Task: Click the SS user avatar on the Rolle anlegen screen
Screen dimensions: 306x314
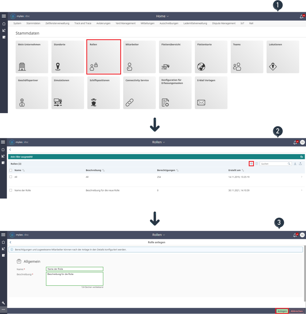Action: coord(302,235)
